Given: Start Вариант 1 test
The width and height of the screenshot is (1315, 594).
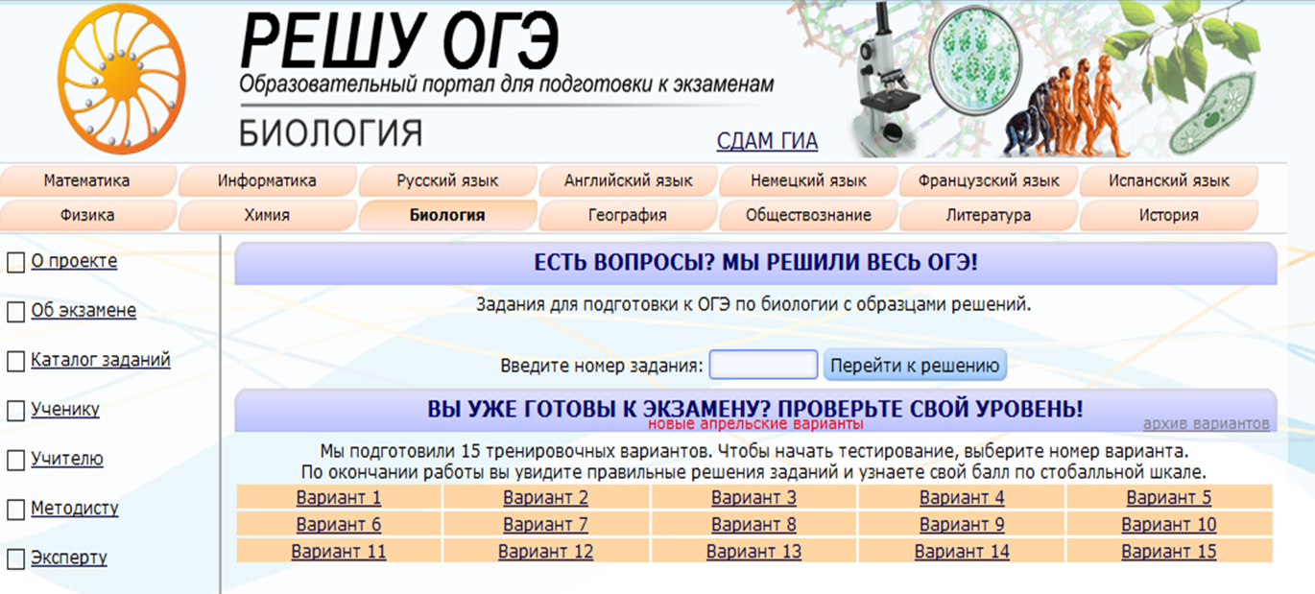Looking at the screenshot, I should (x=339, y=497).
